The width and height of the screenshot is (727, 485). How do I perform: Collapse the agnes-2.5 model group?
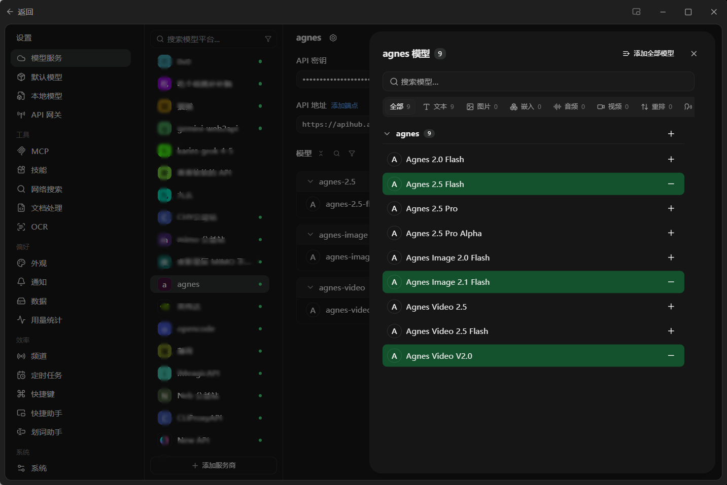click(310, 182)
